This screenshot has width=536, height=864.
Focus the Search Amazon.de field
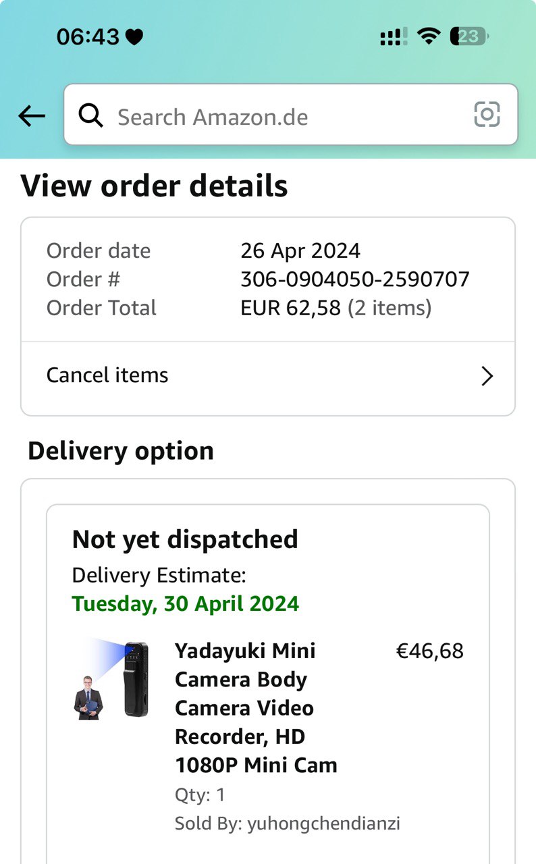tap(284, 117)
